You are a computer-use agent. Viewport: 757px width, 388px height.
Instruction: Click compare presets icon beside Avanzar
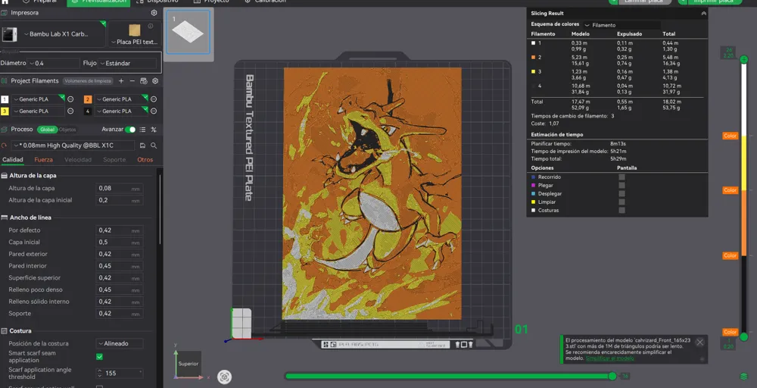[x=154, y=130]
